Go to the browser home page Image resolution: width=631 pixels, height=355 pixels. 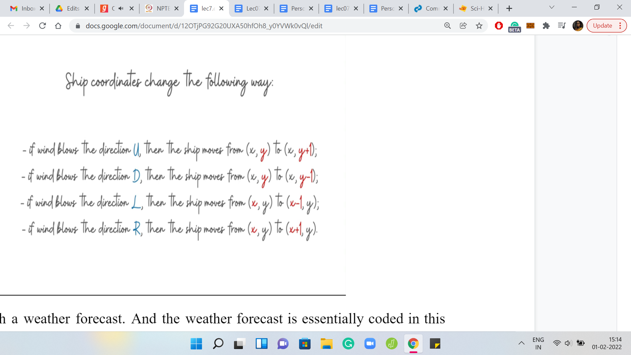58,26
